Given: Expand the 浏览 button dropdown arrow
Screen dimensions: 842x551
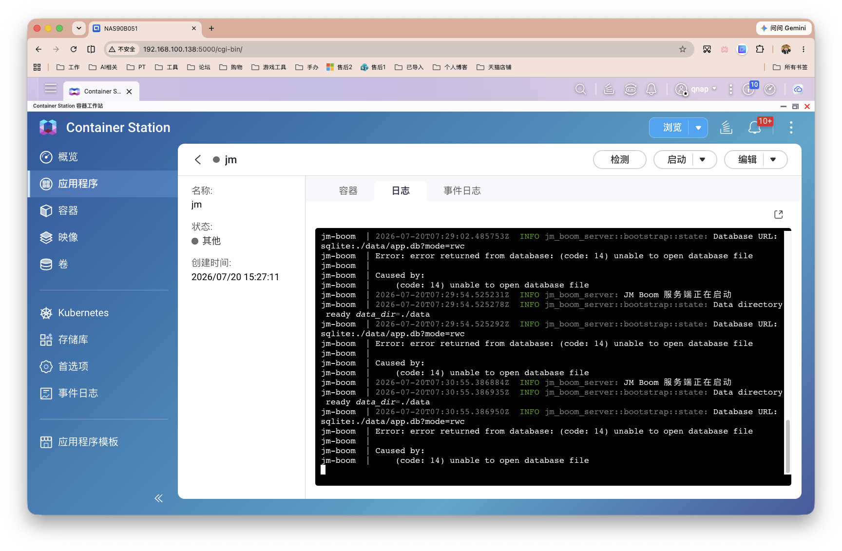Looking at the screenshot, I should coord(698,128).
